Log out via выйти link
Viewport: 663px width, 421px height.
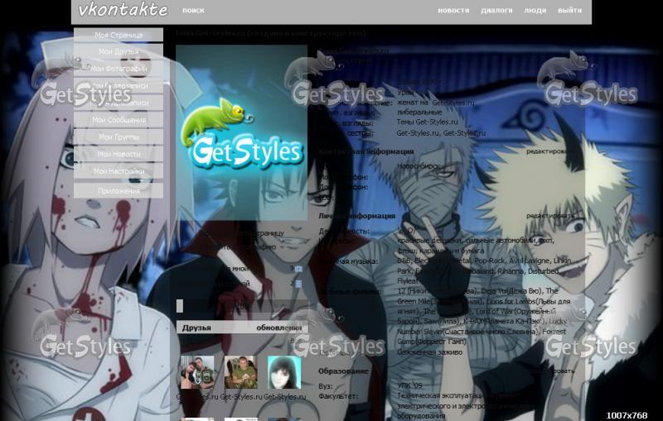[x=569, y=10]
